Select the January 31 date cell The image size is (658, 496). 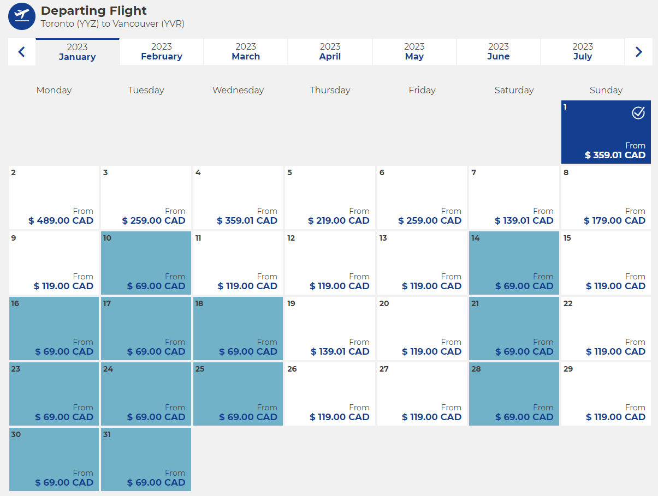pyautogui.click(x=146, y=459)
